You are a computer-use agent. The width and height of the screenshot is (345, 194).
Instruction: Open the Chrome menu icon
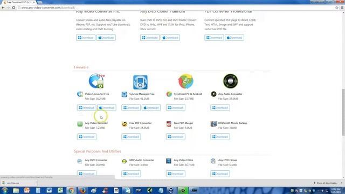coord(342,8)
